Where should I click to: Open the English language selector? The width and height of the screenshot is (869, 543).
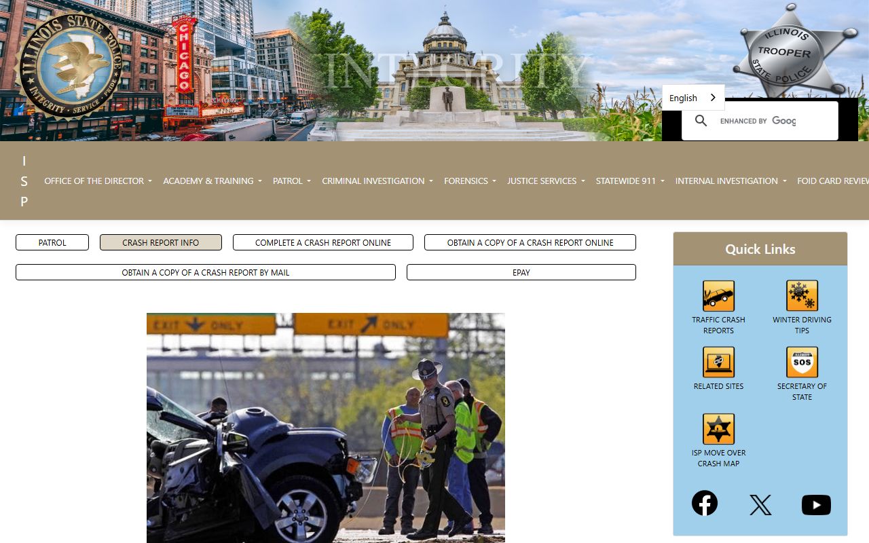(693, 98)
